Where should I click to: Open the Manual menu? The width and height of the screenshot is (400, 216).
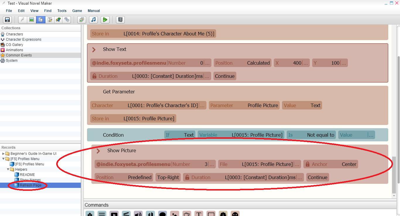click(x=94, y=11)
